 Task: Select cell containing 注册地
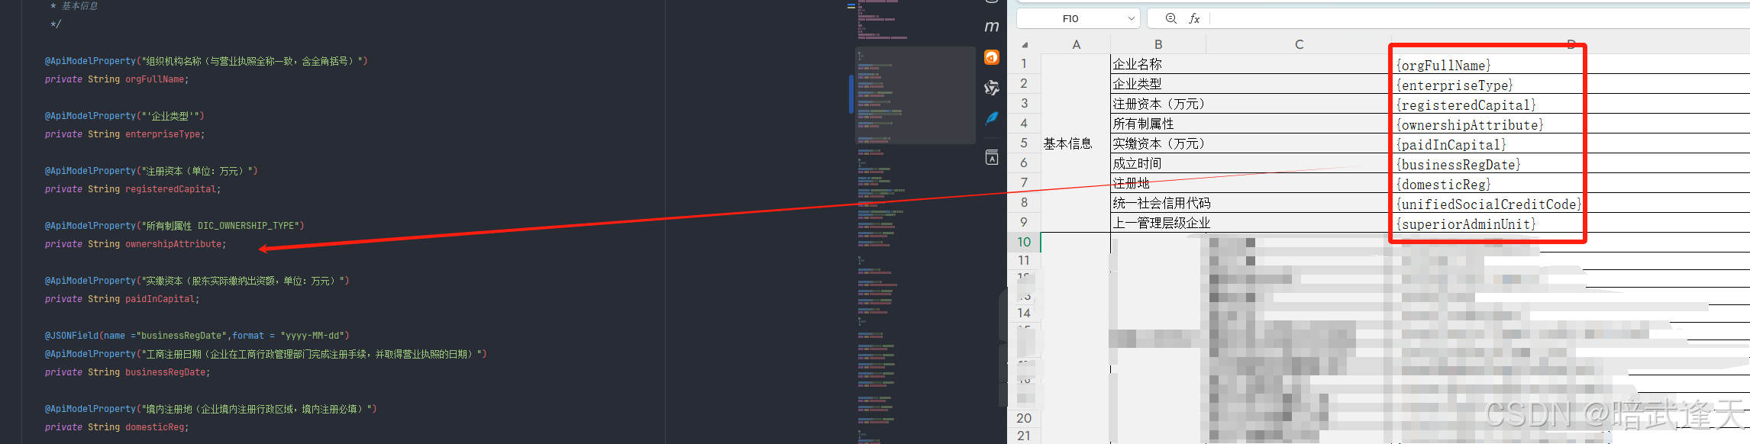(x=1251, y=183)
